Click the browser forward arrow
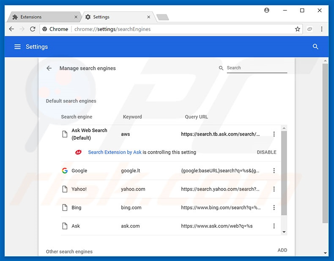The width and height of the screenshot is (334, 261). (x=22, y=29)
